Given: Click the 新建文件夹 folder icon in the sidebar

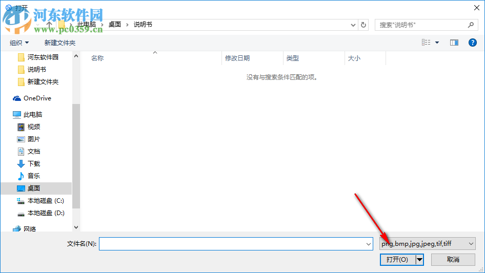Looking at the screenshot, I should (21, 82).
